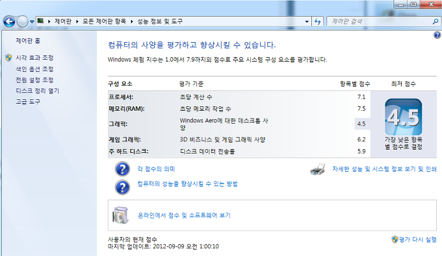Image resolution: width=442 pixels, height=256 pixels.
Task: Click the control panel icon in address bar
Action: (x=40, y=21)
